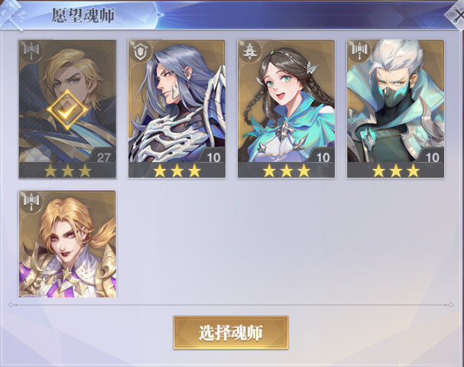Click the attack class icon on masked white-haired card

[x=359, y=51]
